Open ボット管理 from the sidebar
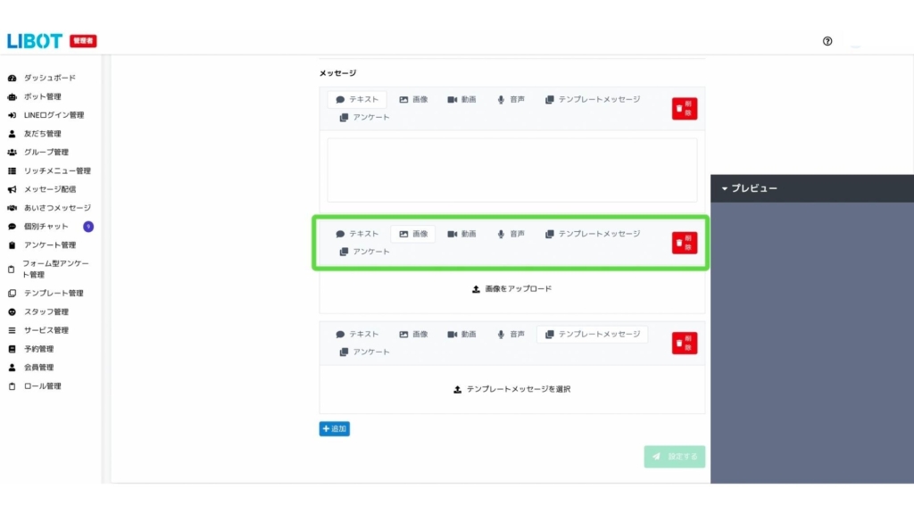 42,96
